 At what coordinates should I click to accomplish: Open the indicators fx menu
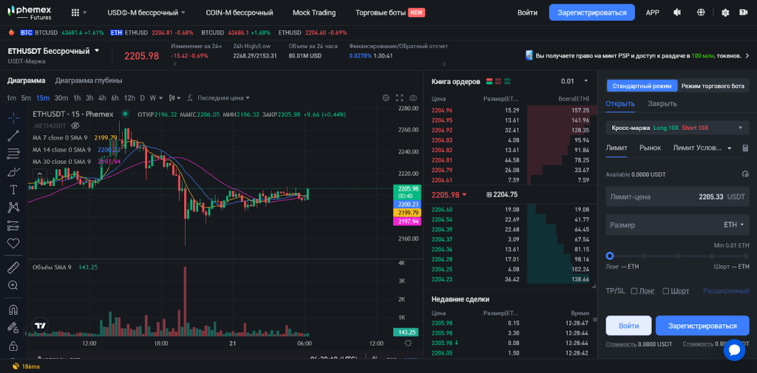pos(190,98)
